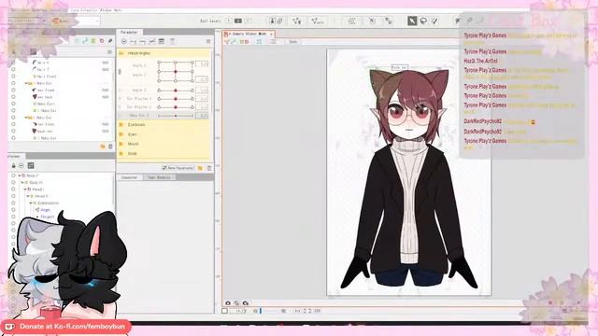Select the brush selection tool beside lasso
Image resolution: width=598 pixels, height=336 pixels.
click(x=434, y=21)
